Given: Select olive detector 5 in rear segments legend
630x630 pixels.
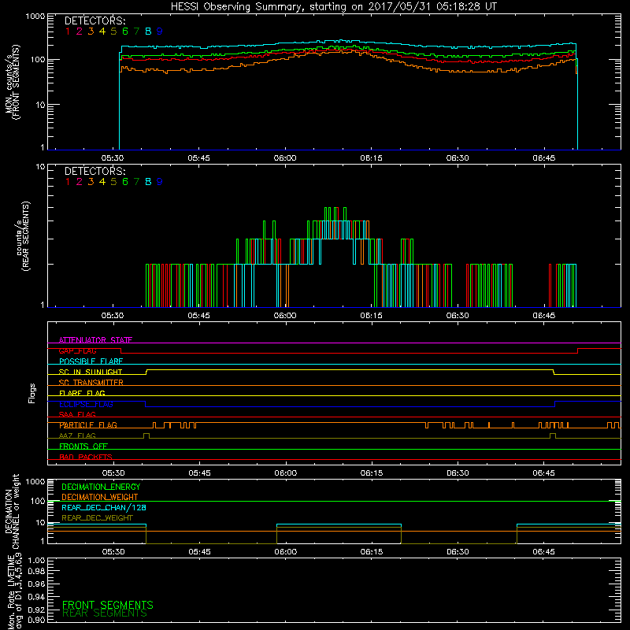Looking at the screenshot, I should pyautogui.click(x=113, y=182).
